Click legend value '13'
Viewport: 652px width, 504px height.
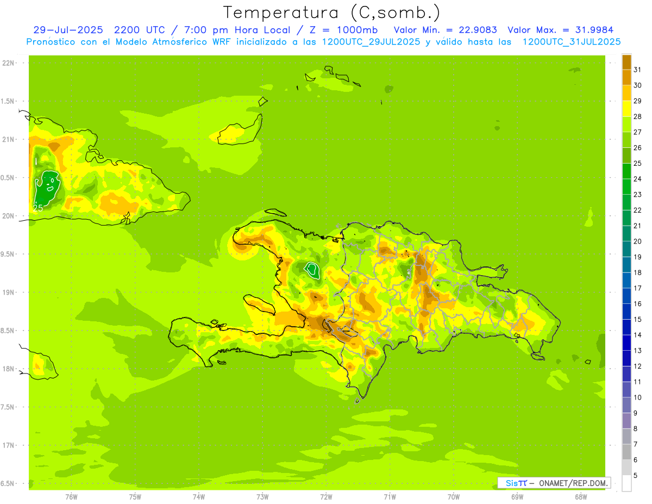(638, 351)
